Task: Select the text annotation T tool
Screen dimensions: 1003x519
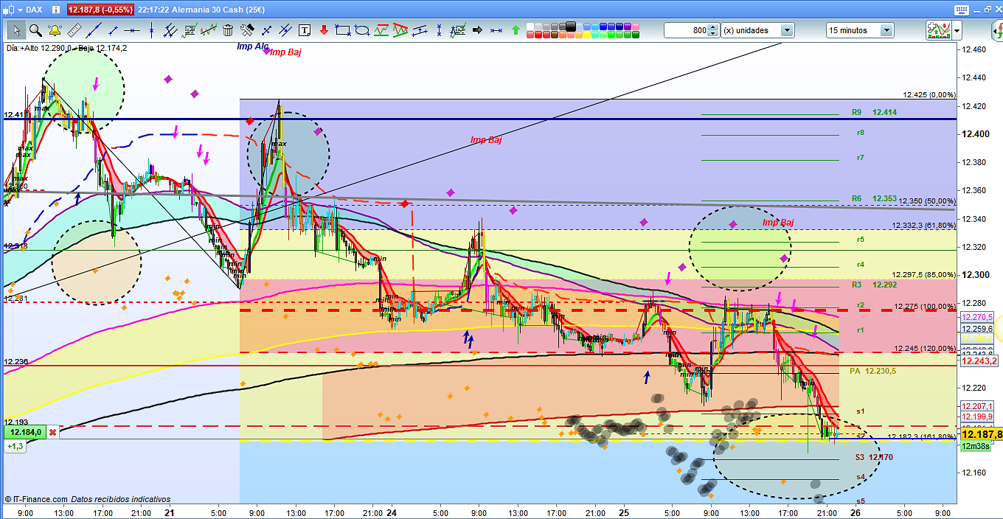Action: pos(305,30)
